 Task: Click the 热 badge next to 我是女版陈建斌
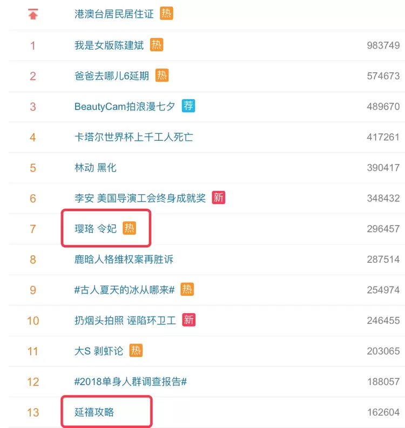pyautogui.click(x=157, y=45)
